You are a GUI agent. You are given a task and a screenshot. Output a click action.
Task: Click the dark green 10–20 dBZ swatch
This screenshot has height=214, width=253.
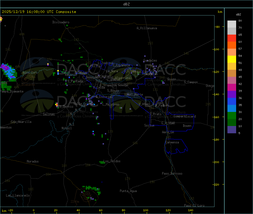(232, 123)
